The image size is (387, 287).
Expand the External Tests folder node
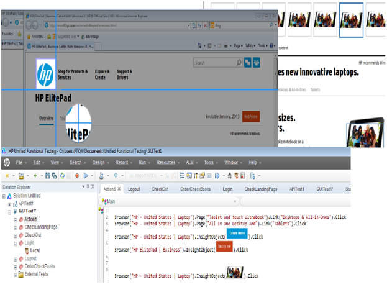click(16, 275)
